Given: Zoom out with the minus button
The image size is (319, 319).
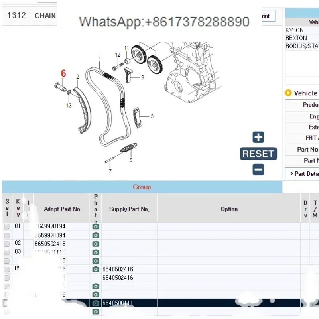Looking at the screenshot, I should coord(258,169).
